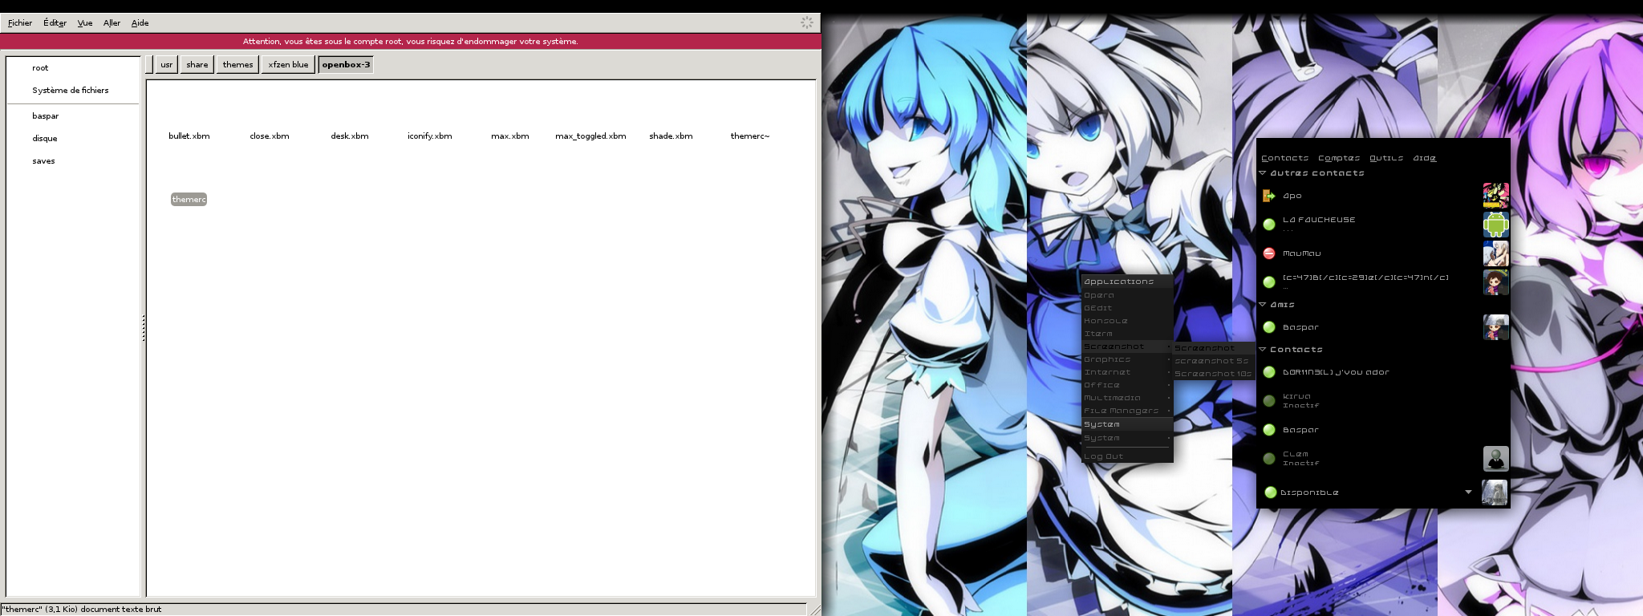Launch Opera from the Applications menu

[1127, 295]
